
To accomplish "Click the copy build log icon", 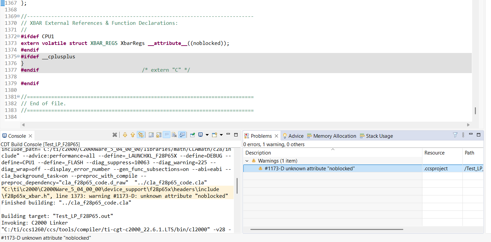I will coord(151,135).
